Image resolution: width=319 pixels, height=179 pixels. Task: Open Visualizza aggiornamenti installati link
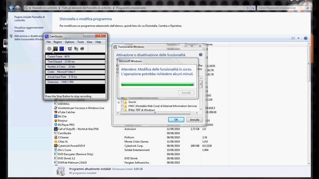click(29, 29)
